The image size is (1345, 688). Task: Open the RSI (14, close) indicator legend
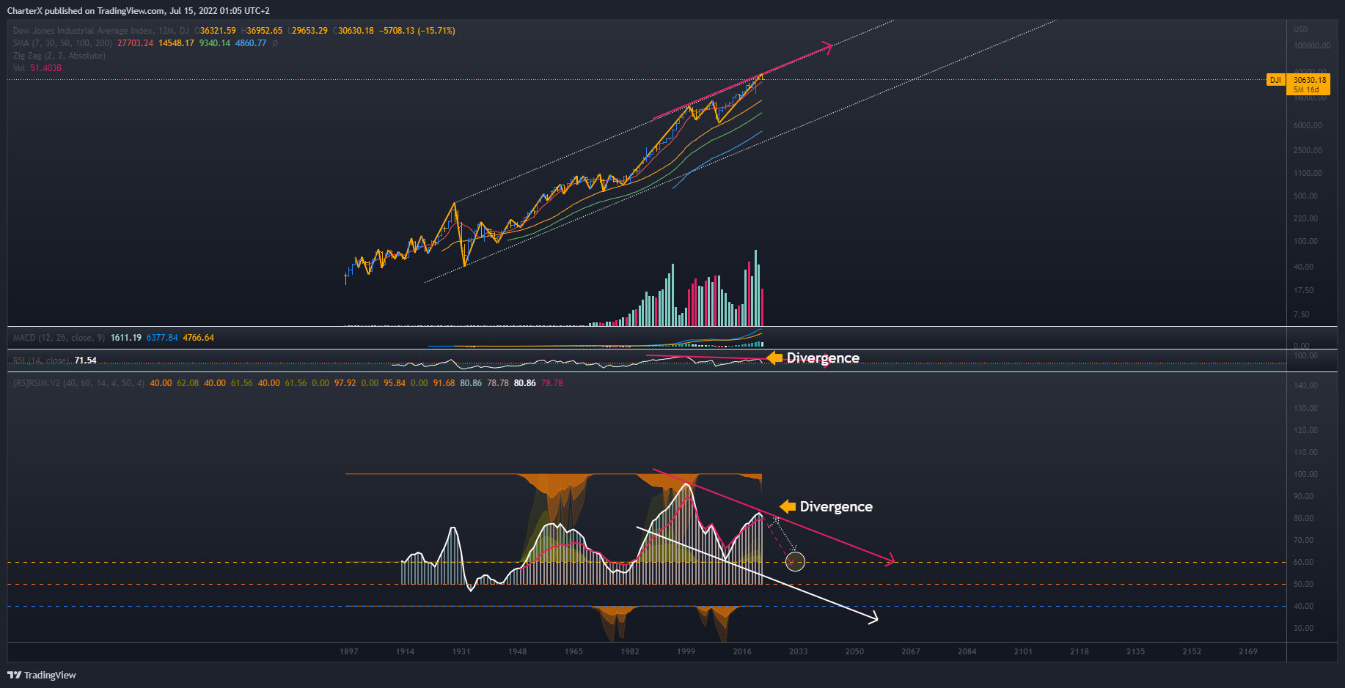(x=41, y=360)
